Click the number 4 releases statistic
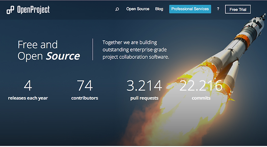267x147 pixels. [x=28, y=86]
